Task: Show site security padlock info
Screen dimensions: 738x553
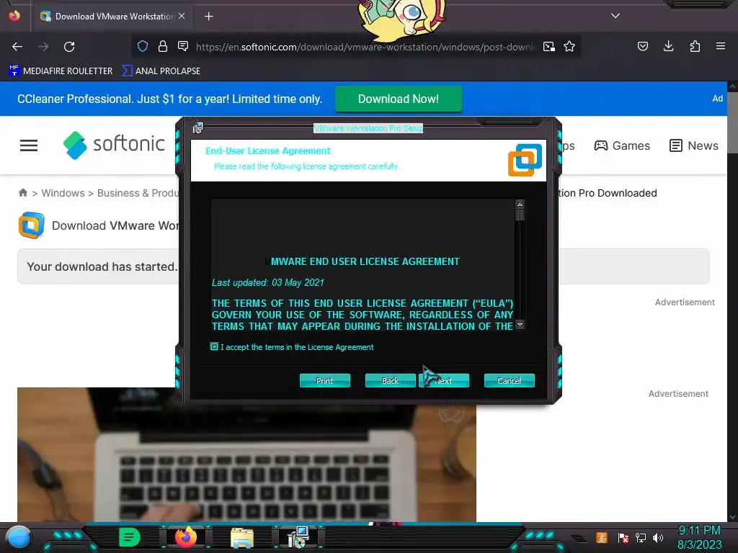Action: click(x=163, y=46)
